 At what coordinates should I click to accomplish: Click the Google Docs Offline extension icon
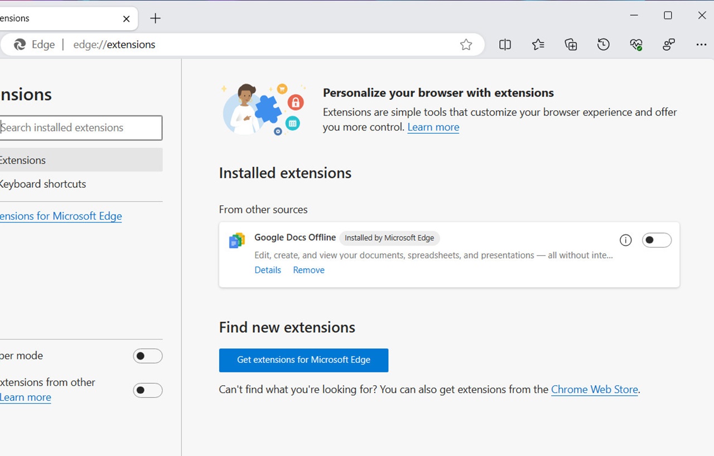coord(237,241)
